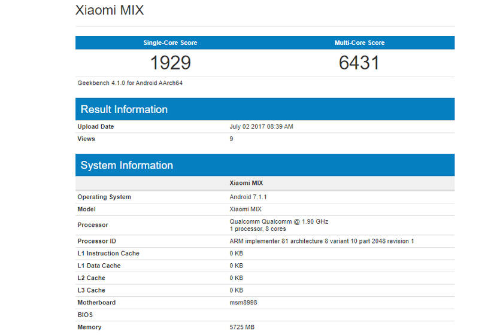This screenshot has height=335, width=503.
Task: Click the 1 processor, 8 cores text
Action: tap(257, 229)
